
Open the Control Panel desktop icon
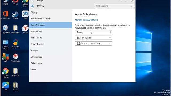point(5,45)
